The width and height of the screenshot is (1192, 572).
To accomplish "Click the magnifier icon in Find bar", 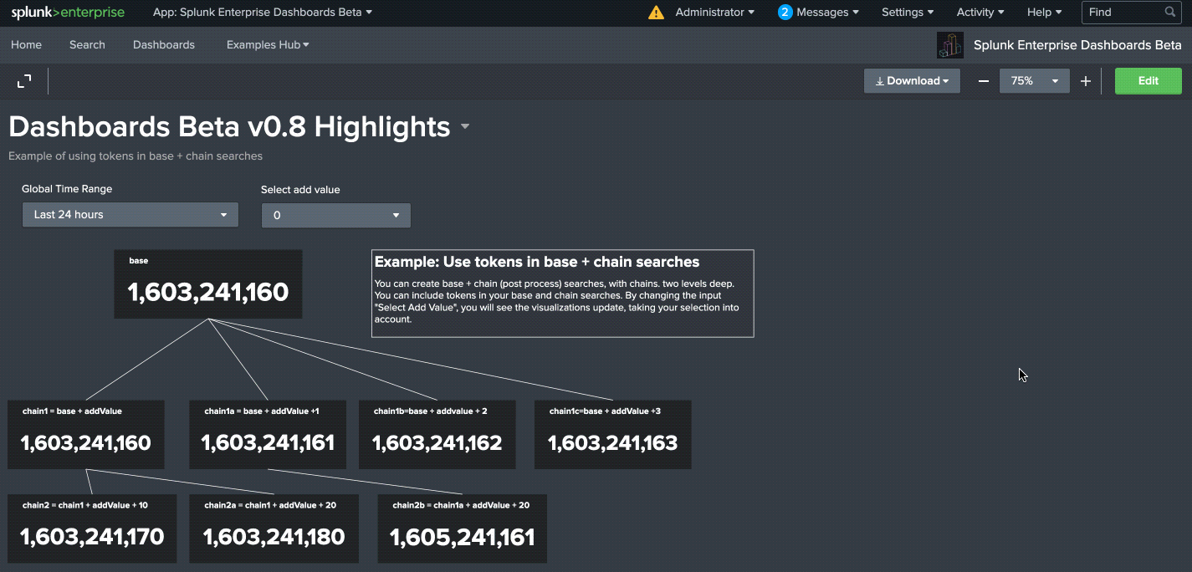I will (x=1170, y=12).
